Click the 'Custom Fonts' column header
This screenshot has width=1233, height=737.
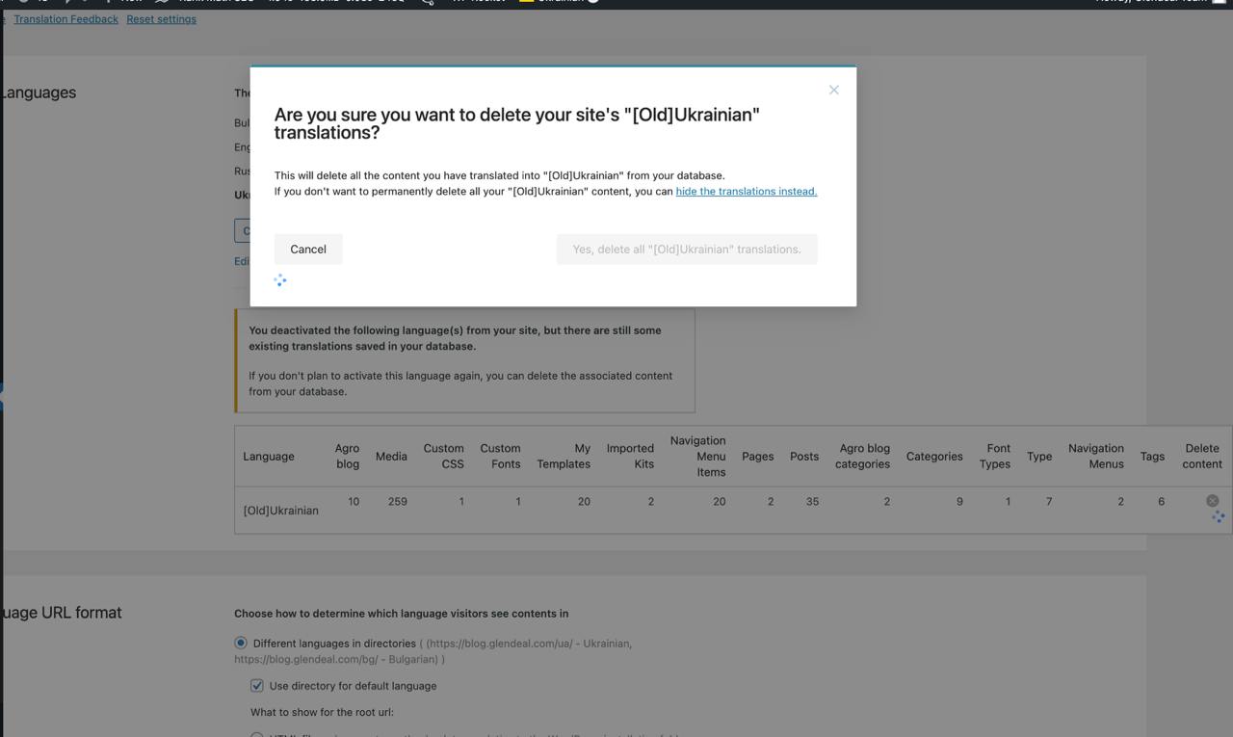tap(500, 457)
